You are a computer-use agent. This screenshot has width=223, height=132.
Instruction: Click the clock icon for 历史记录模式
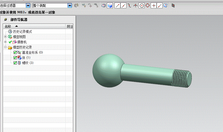10,31
